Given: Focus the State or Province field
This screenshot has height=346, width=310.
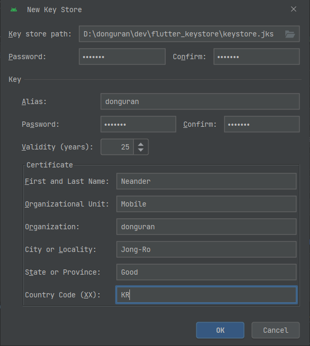Looking at the screenshot, I should pos(206,272).
